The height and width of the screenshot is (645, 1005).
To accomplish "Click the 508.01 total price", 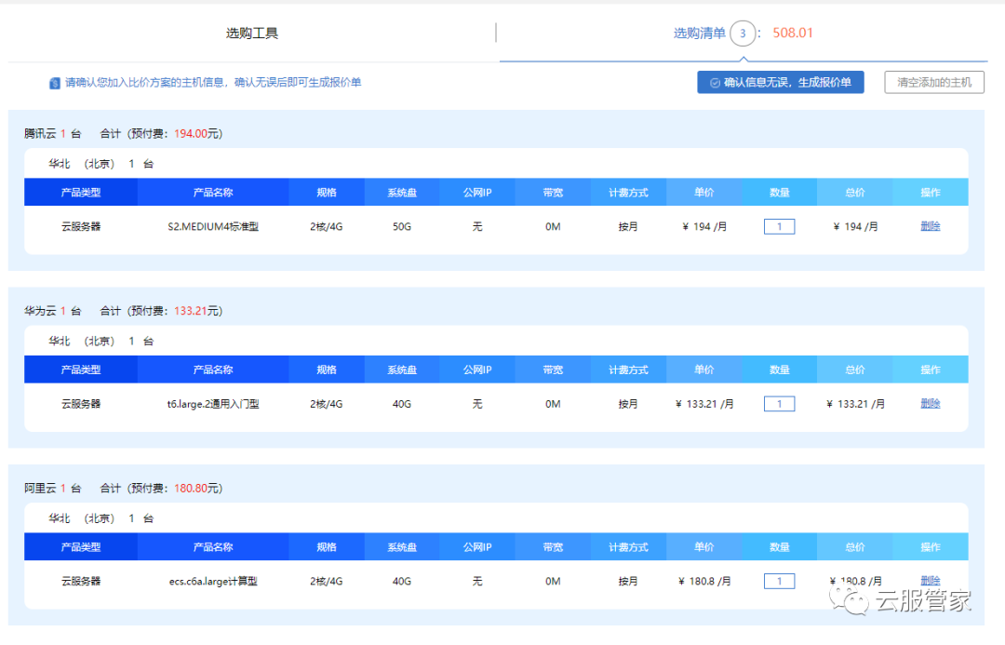I will click(792, 34).
